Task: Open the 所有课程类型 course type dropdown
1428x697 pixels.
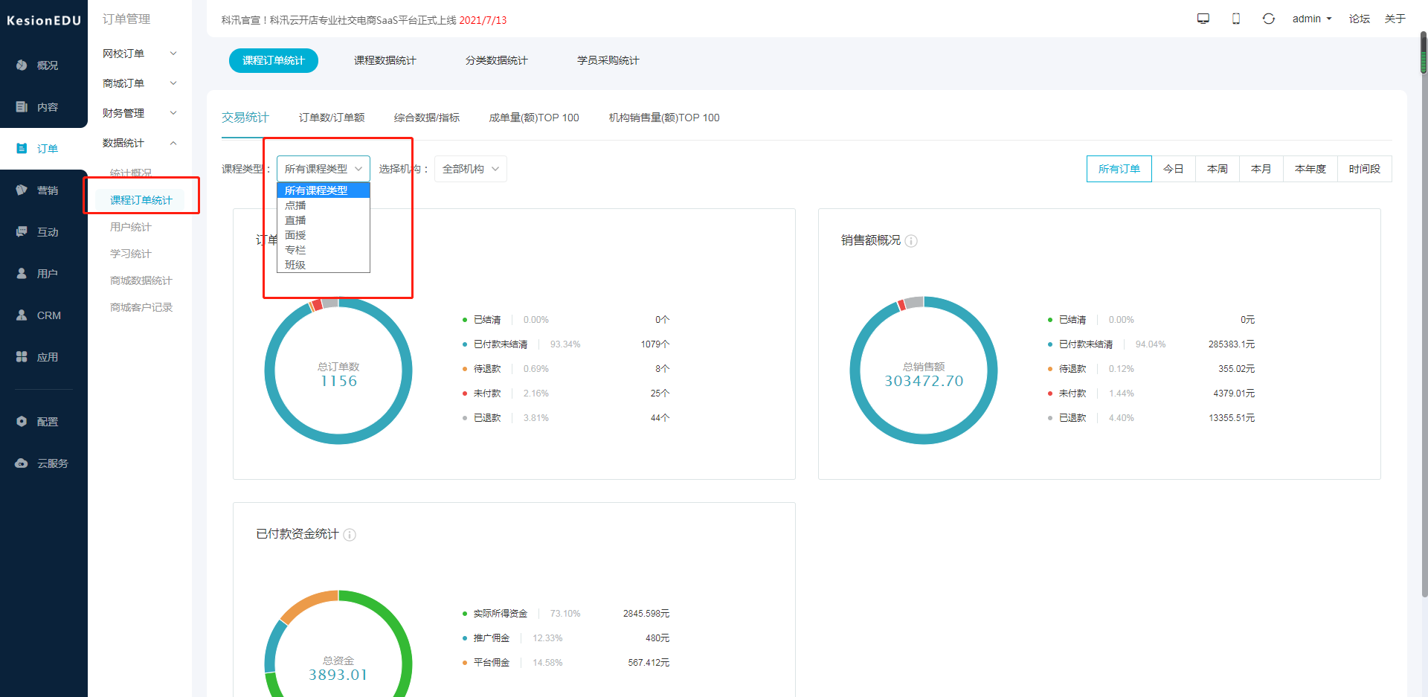Action: [x=324, y=169]
